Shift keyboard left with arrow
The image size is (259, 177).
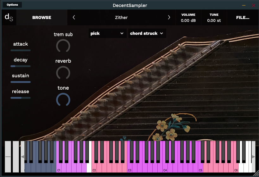point(22,157)
